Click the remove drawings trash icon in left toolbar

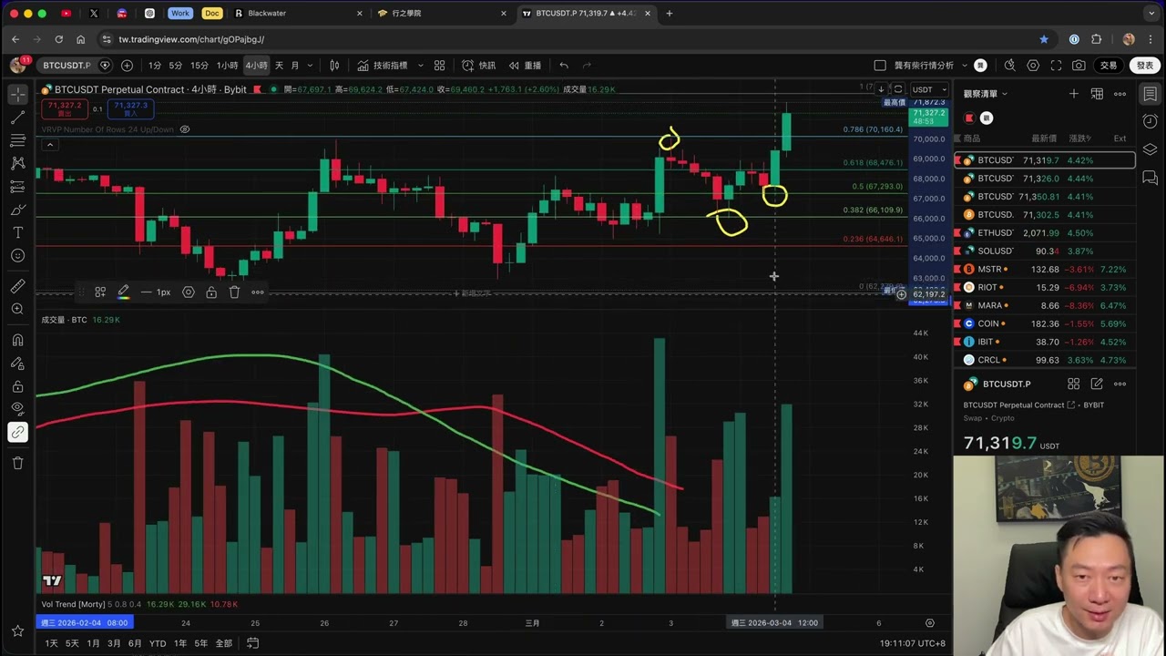click(x=17, y=463)
